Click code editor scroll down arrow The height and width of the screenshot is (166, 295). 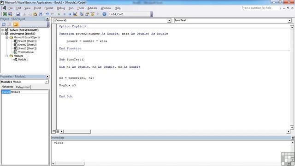tap(292, 128)
